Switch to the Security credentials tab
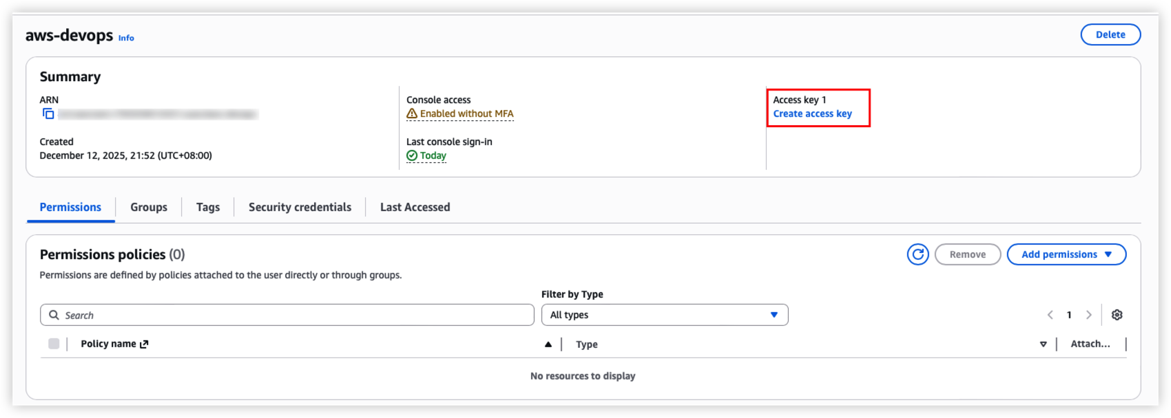The image size is (1171, 418). (300, 207)
